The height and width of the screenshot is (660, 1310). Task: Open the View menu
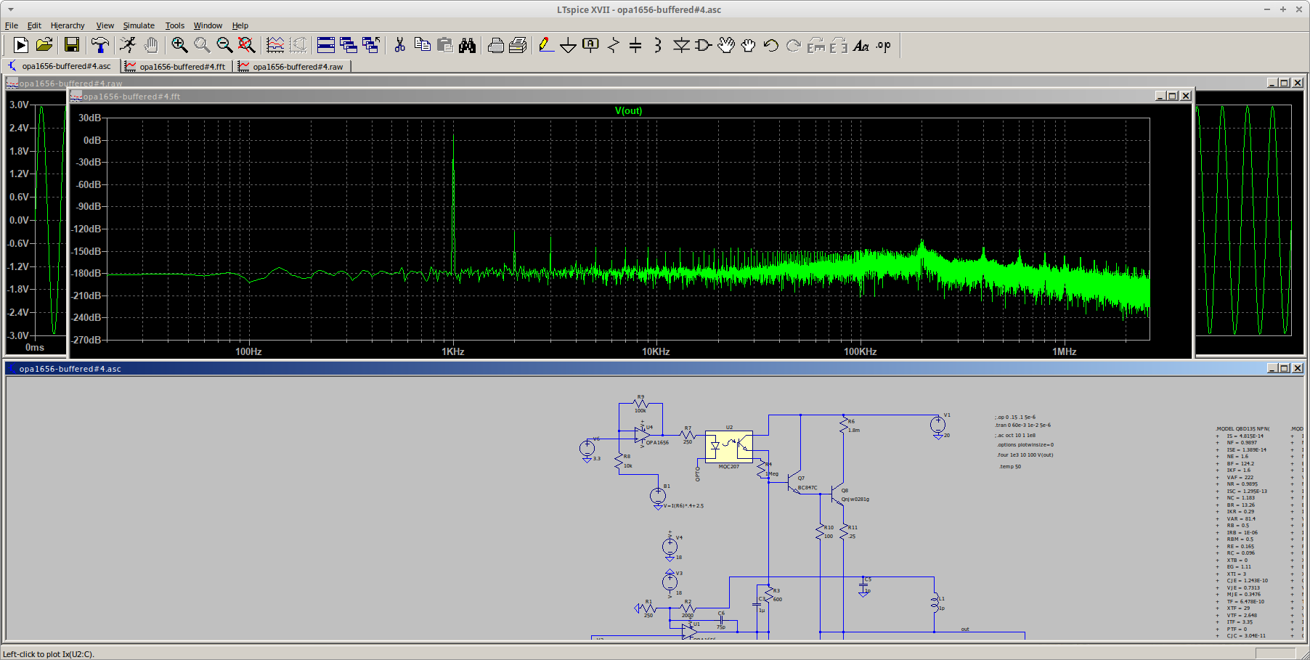(105, 25)
